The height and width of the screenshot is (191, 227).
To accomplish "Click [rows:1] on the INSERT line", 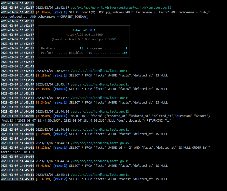I will click(60, 116).
